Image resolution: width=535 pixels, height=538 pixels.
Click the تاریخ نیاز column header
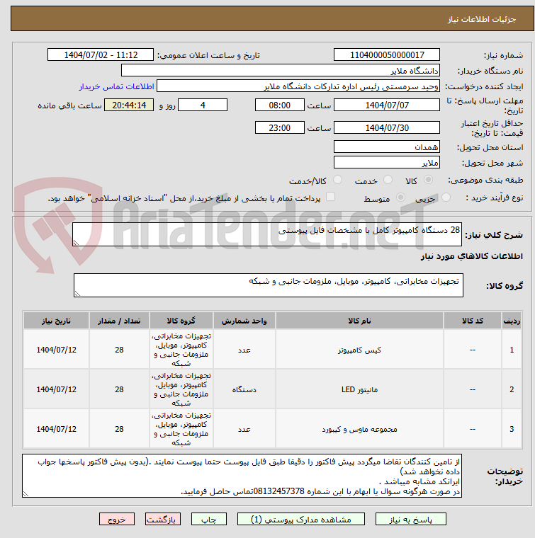pyautogui.click(x=56, y=321)
